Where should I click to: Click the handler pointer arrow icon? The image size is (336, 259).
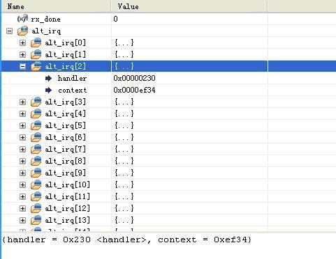(x=48, y=78)
